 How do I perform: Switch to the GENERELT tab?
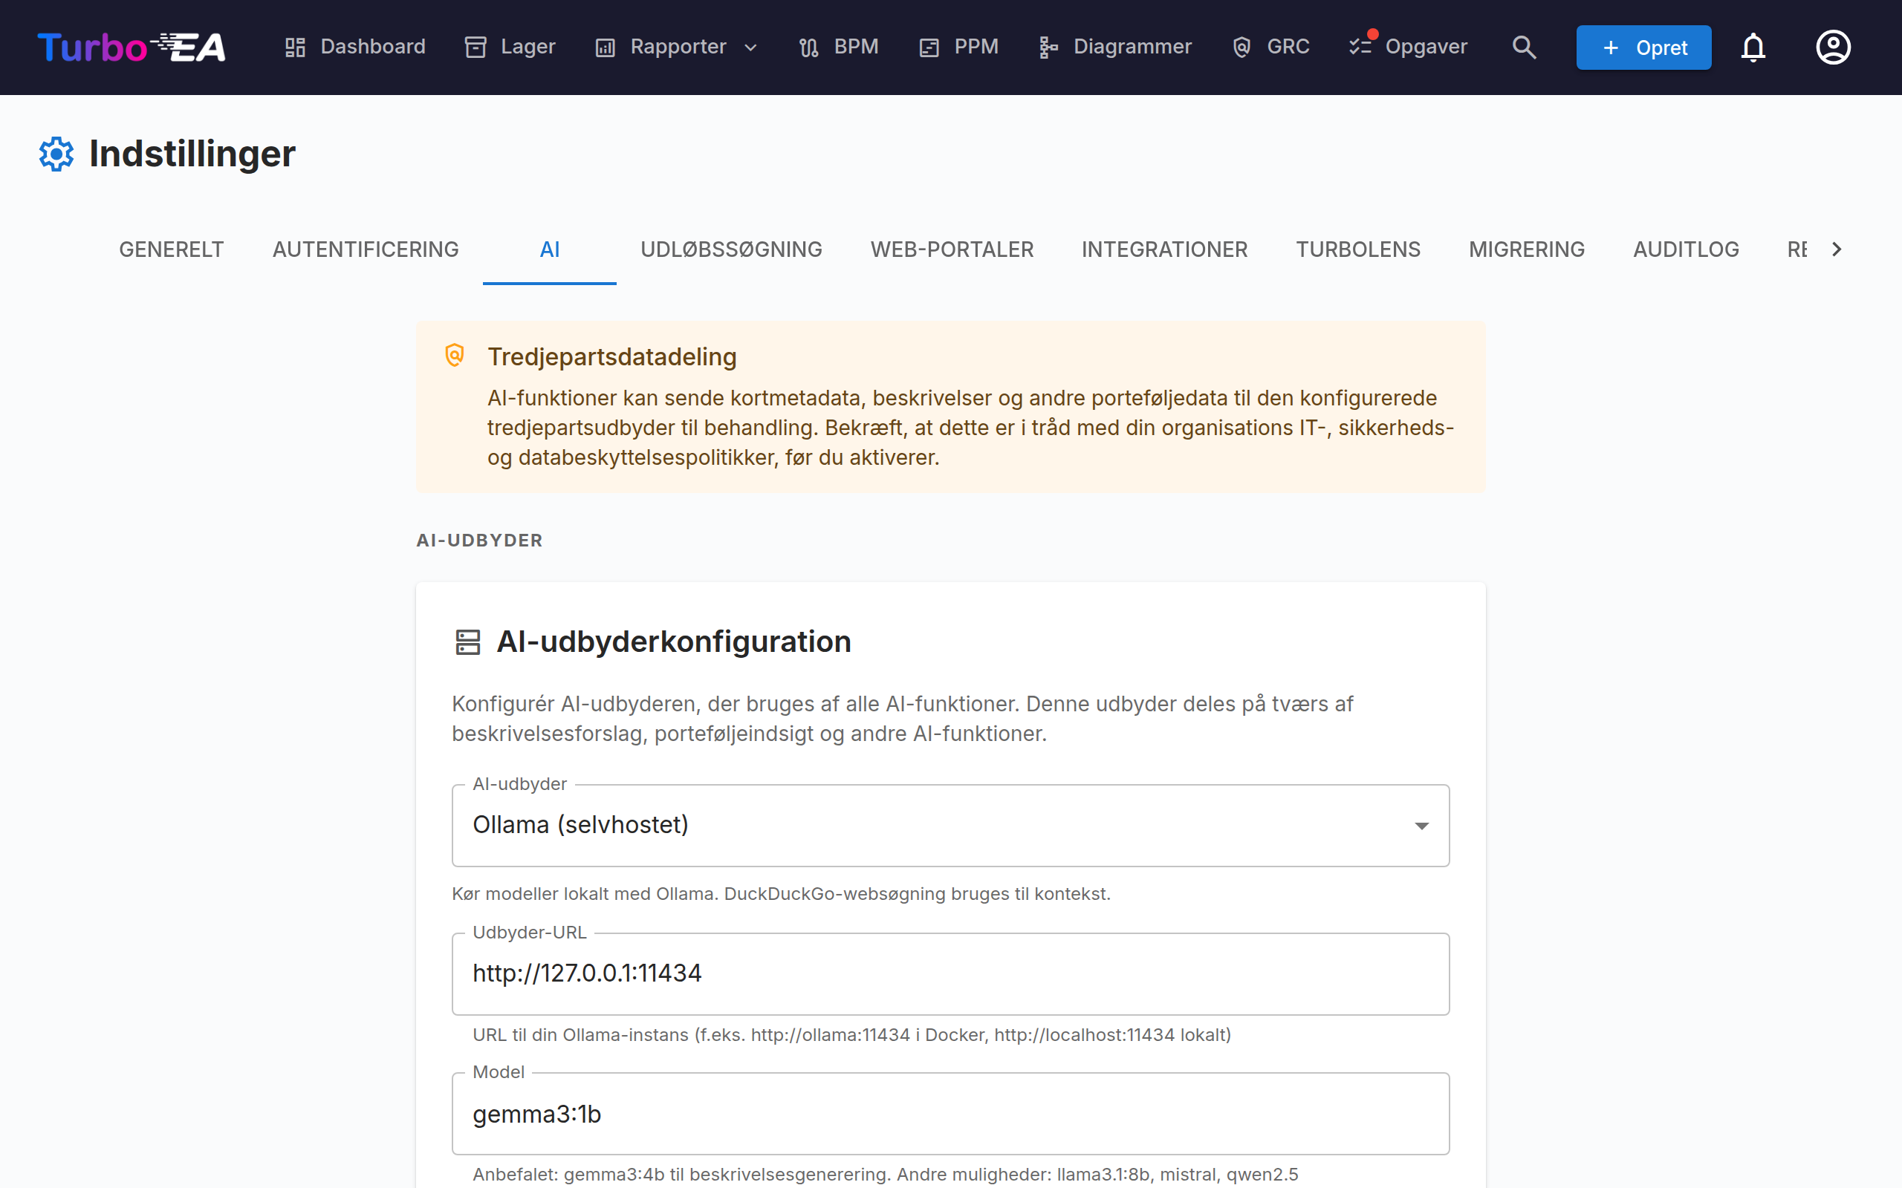(172, 249)
